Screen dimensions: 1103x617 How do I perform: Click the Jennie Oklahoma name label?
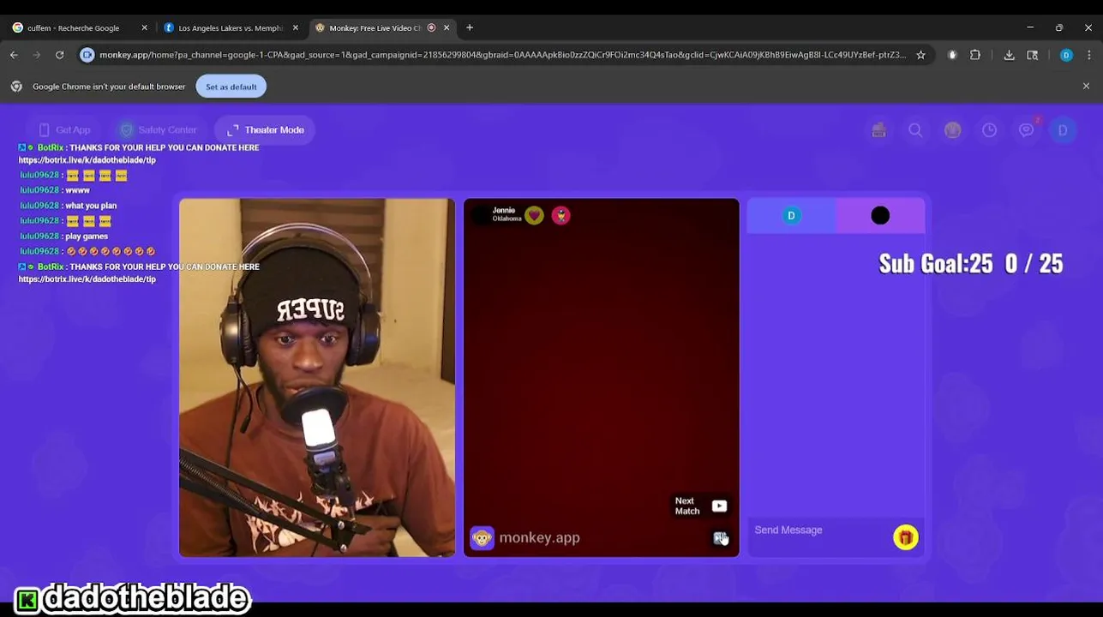[x=506, y=214]
